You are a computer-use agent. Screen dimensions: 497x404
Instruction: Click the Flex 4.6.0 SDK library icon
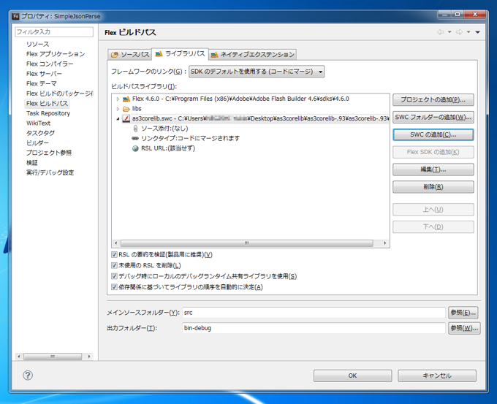[126, 99]
